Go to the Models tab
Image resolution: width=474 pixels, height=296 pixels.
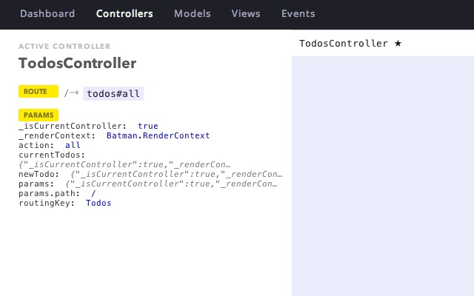[193, 13]
